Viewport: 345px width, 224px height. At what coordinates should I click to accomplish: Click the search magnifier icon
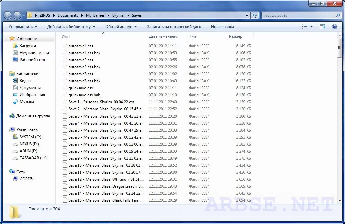[338, 15]
